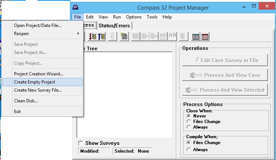Choose Files Change under Close When
The width and height of the screenshot is (276, 160).
tap(189, 122)
